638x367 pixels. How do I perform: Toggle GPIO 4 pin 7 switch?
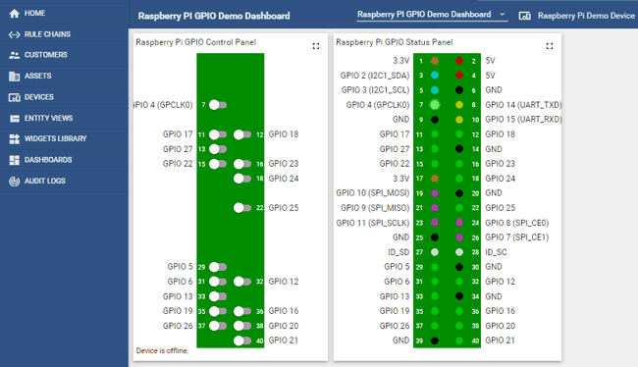point(218,105)
